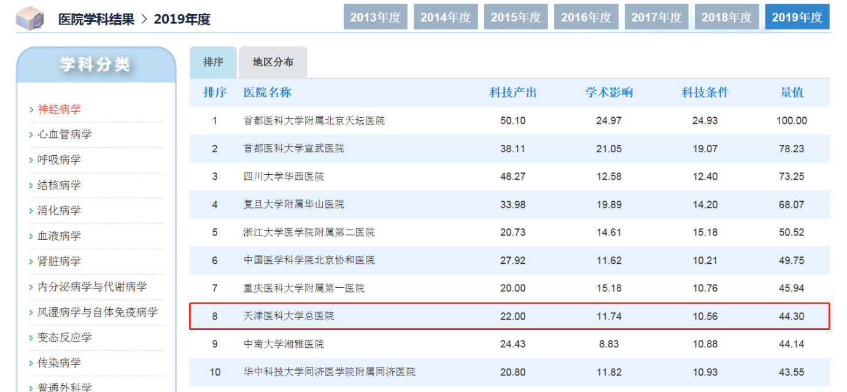The height and width of the screenshot is (392, 847).
Task: Select 血液病学 in the discipline list
Action: click(x=59, y=236)
